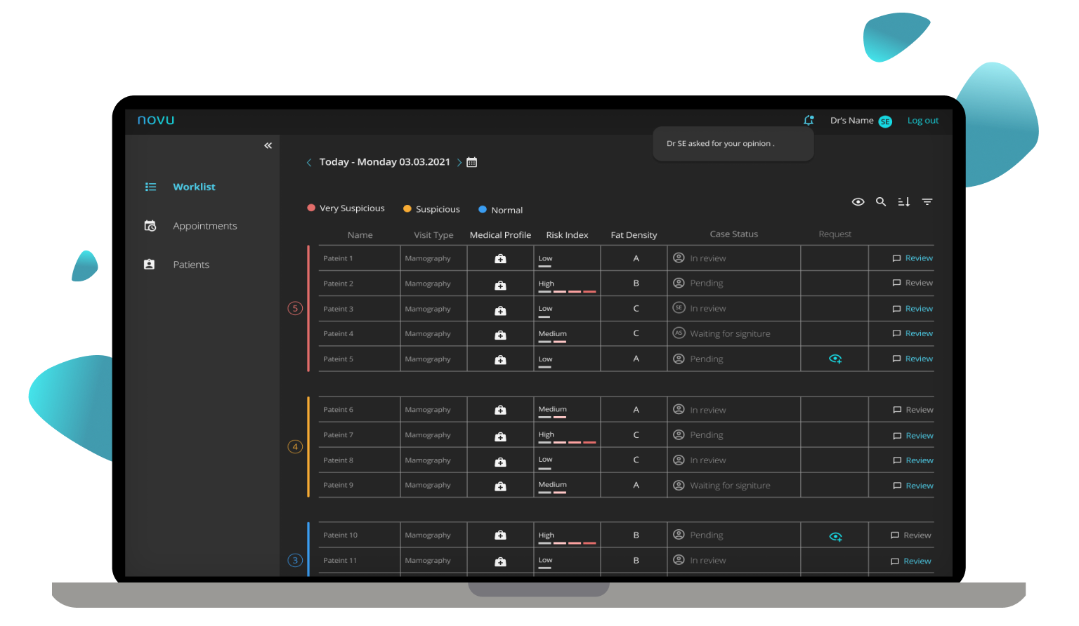Viewport: 1079px width, 626px height.
Task: Collapse the sidebar with double chevron
Action: [268, 146]
